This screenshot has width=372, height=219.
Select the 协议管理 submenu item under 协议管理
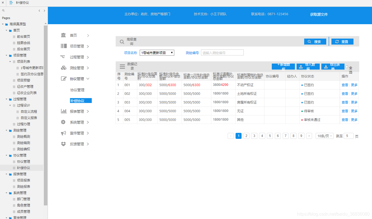pos(77,90)
